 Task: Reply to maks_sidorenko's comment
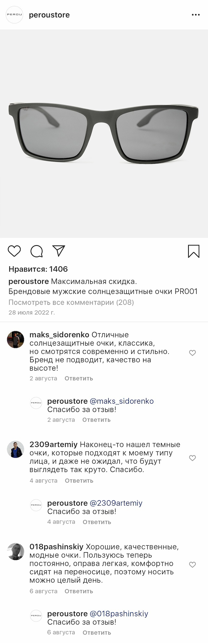tap(79, 378)
